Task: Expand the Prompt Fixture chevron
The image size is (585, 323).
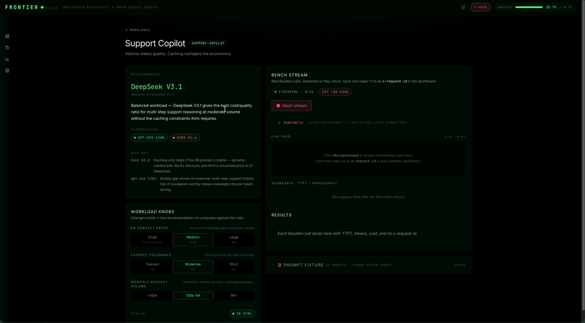Action: [274, 265]
